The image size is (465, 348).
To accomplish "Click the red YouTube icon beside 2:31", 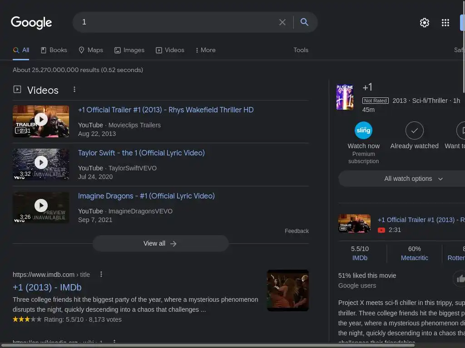I will click(x=381, y=230).
